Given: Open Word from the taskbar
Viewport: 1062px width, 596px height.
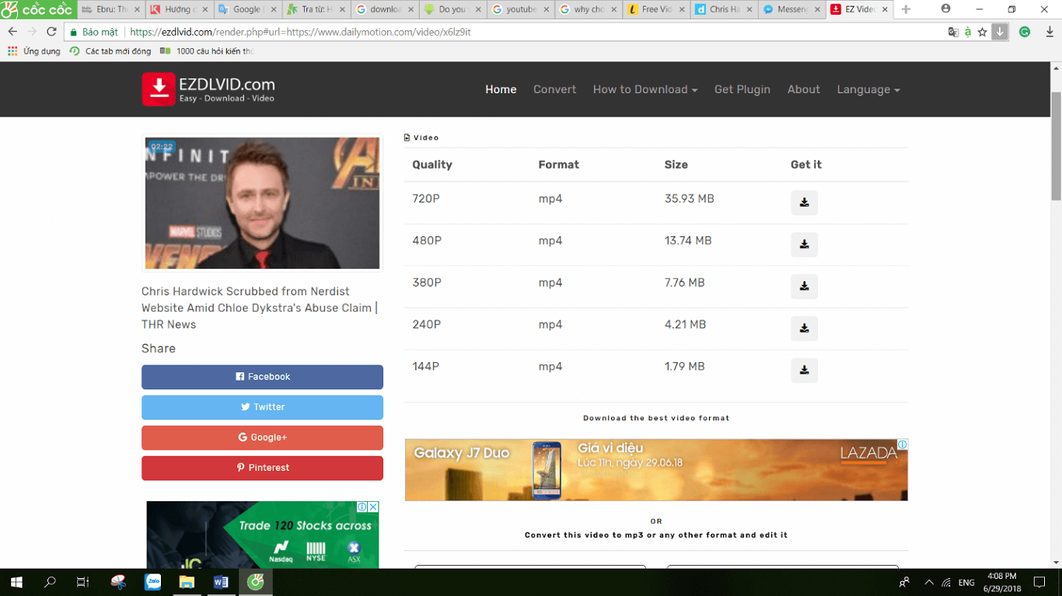Looking at the screenshot, I should 221,582.
